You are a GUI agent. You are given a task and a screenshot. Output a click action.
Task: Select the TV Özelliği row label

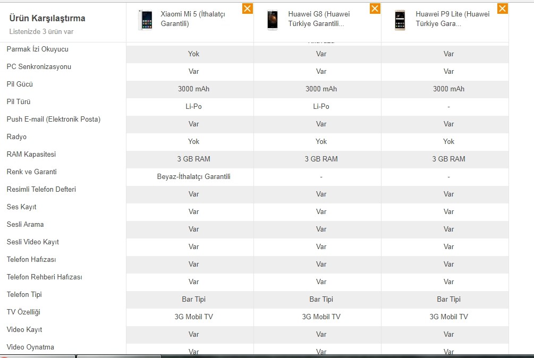(x=23, y=312)
